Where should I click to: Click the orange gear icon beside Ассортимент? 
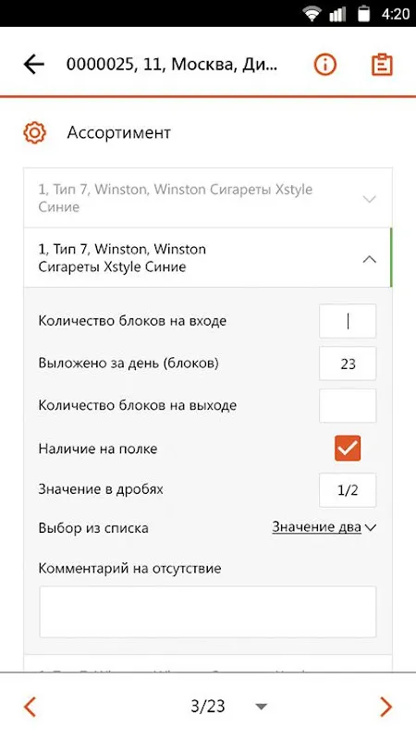pyautogui.click(x=34, y=133)
